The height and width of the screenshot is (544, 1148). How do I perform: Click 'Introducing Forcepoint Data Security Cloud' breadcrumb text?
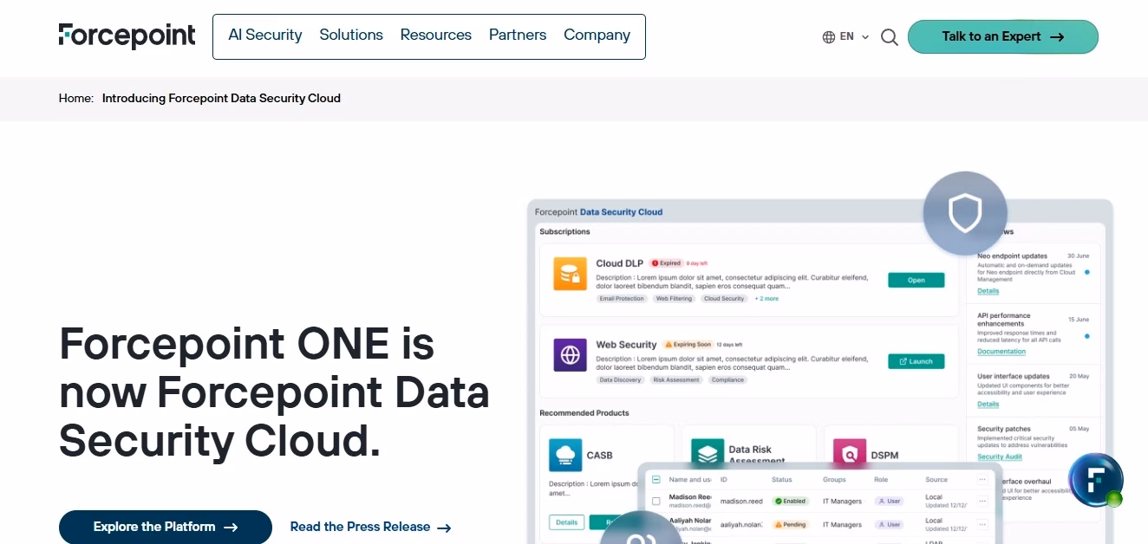221,98
